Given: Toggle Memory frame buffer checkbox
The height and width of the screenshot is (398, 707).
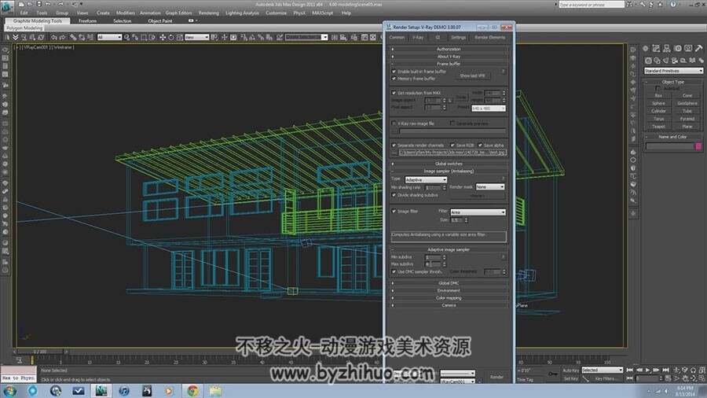Looking at the screenshot, I should click(x=394, y=79).
